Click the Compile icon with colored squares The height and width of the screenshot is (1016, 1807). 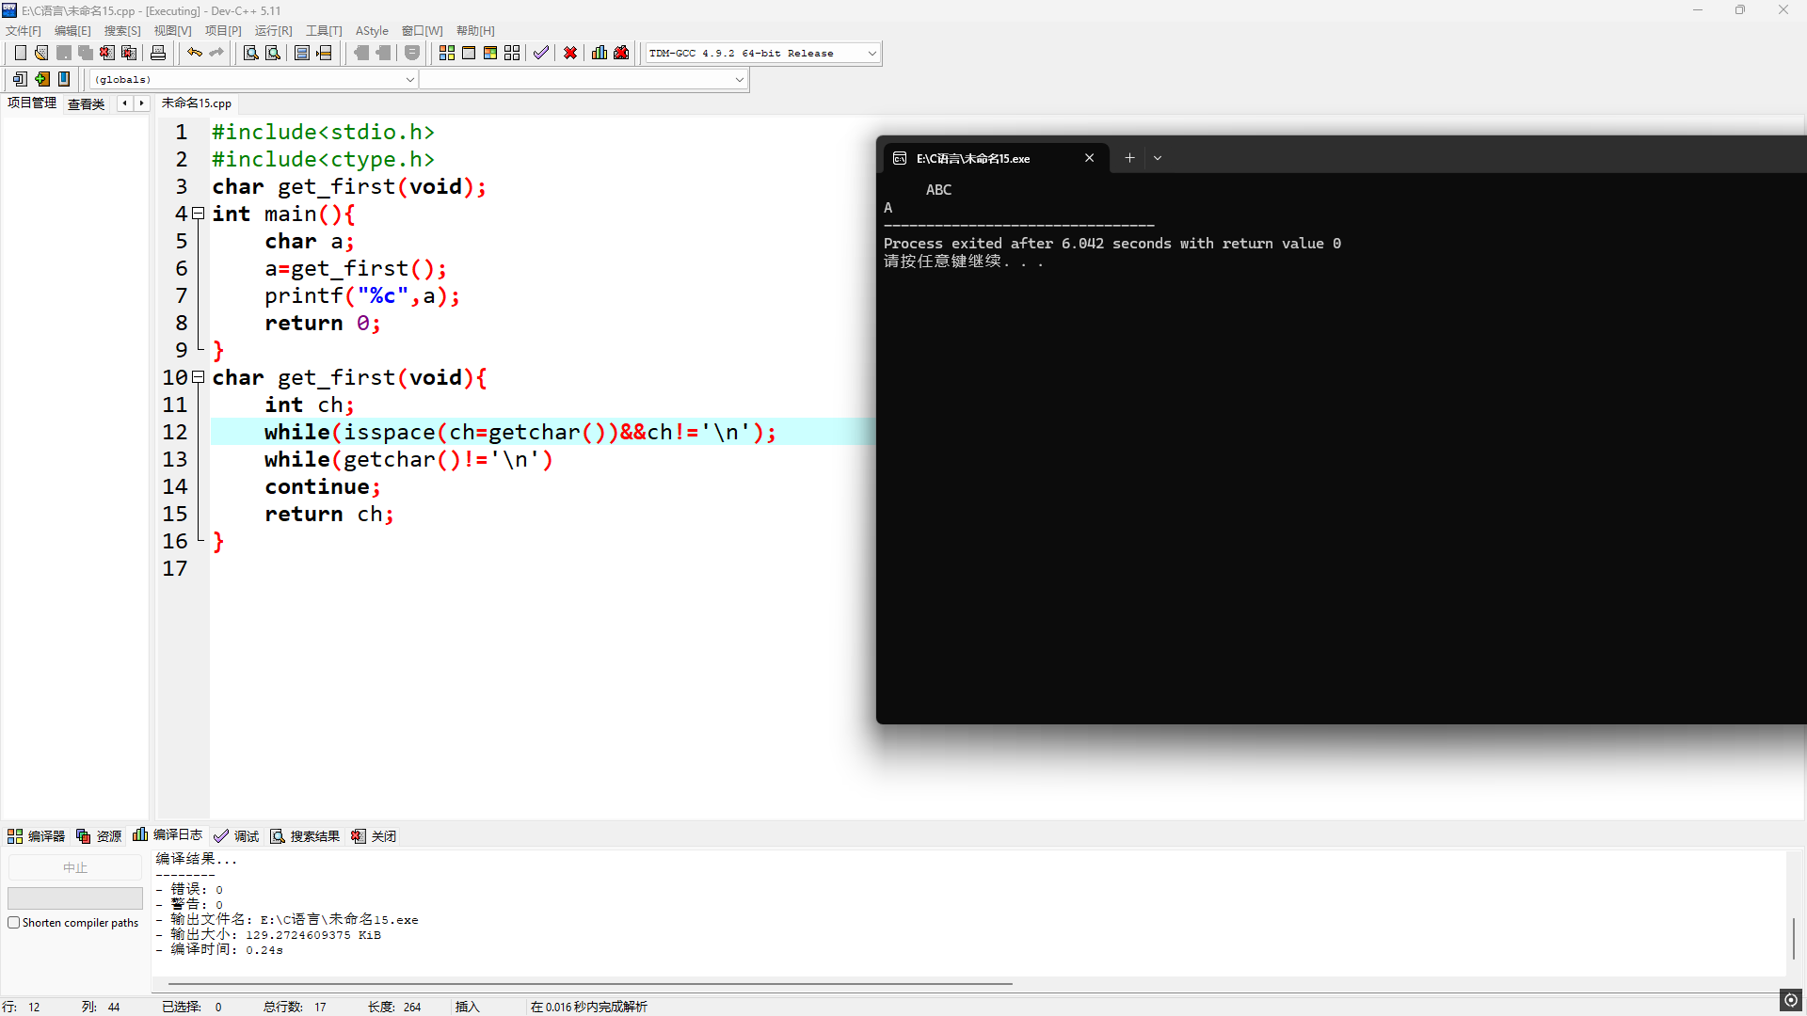coord(447,53)
